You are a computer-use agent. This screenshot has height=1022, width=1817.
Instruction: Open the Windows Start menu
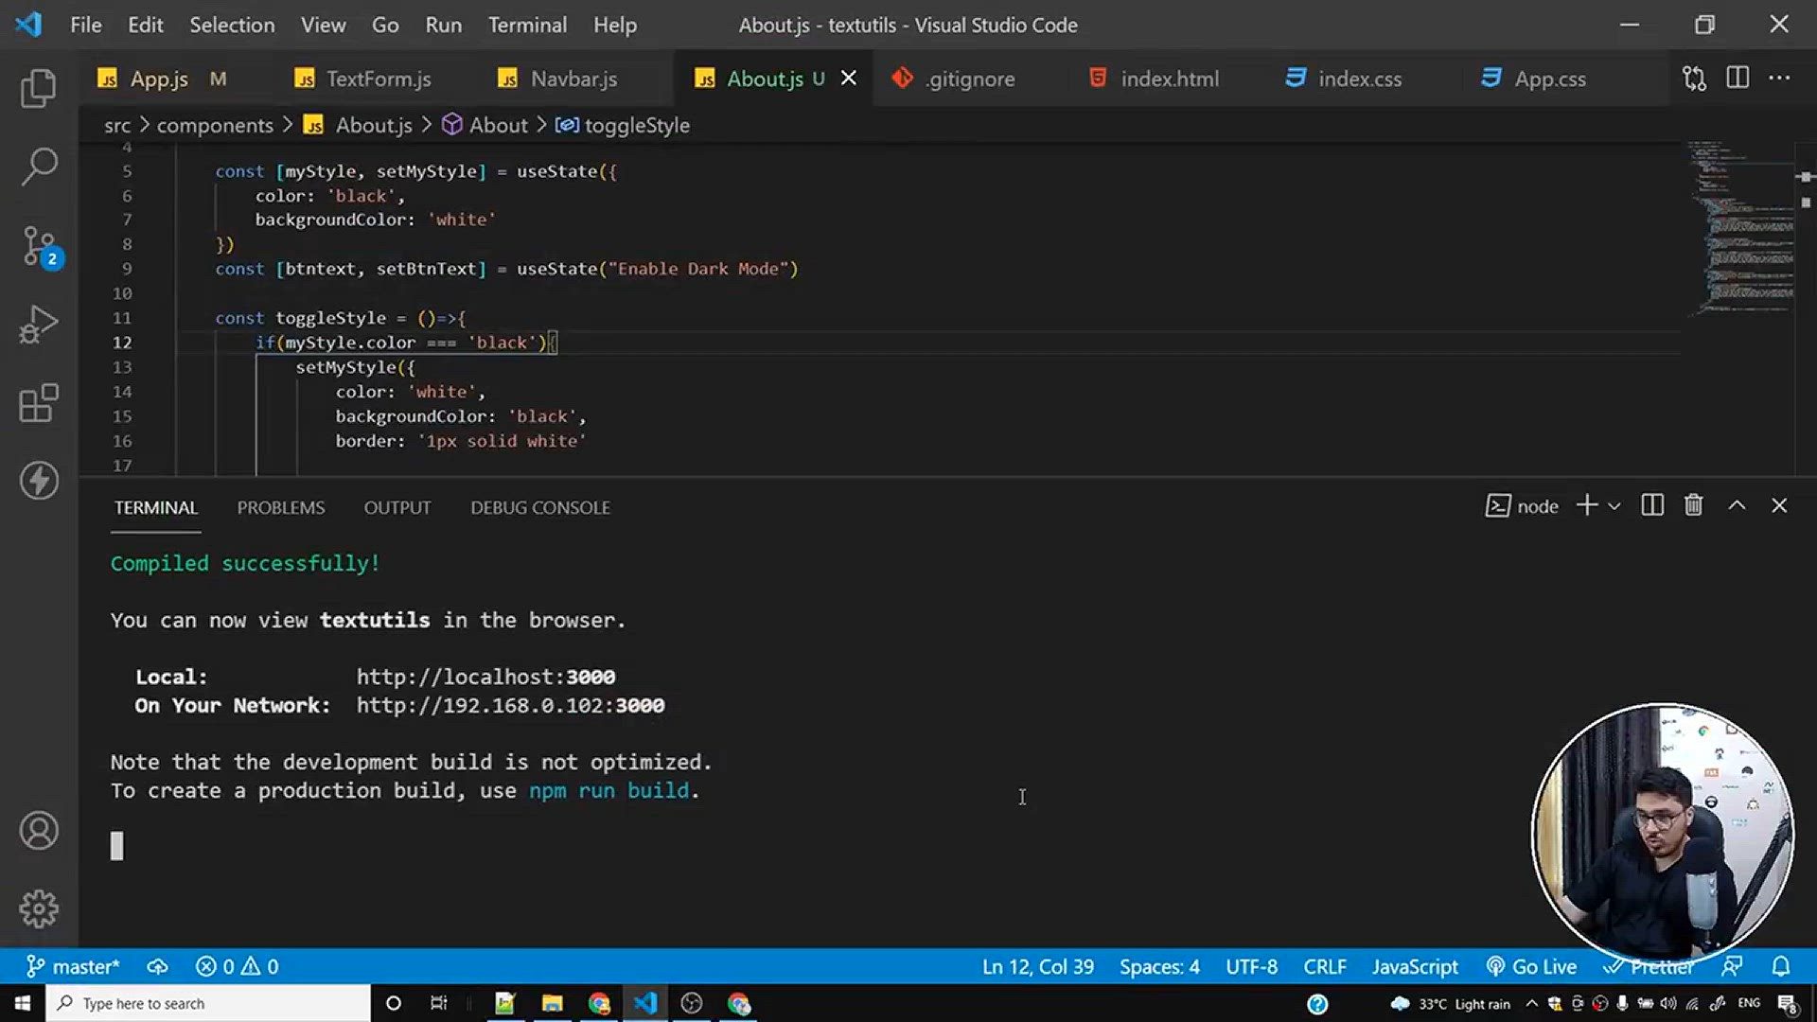(x=23, y=1003)
